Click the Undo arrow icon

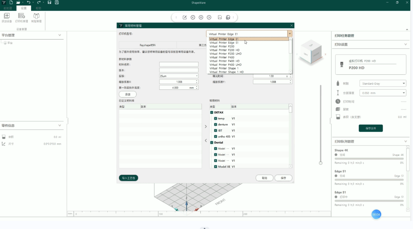coord(28,3)
